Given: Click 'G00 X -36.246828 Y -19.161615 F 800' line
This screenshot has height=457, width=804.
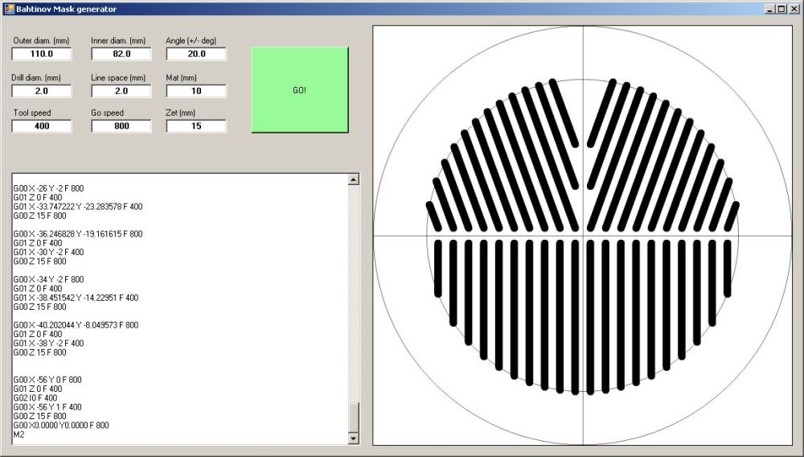Looking at the screenshot, I should pyautogui.click(x=78, y=234).
